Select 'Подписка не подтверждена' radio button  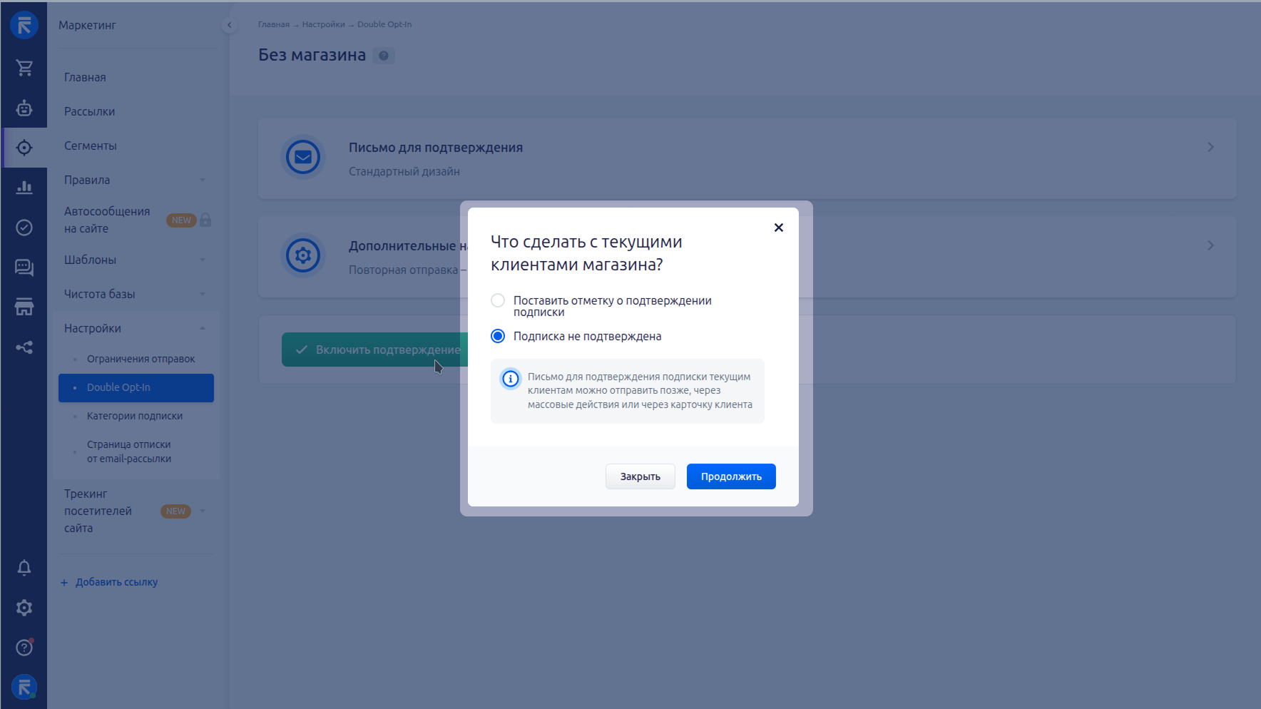click(498, 336)
